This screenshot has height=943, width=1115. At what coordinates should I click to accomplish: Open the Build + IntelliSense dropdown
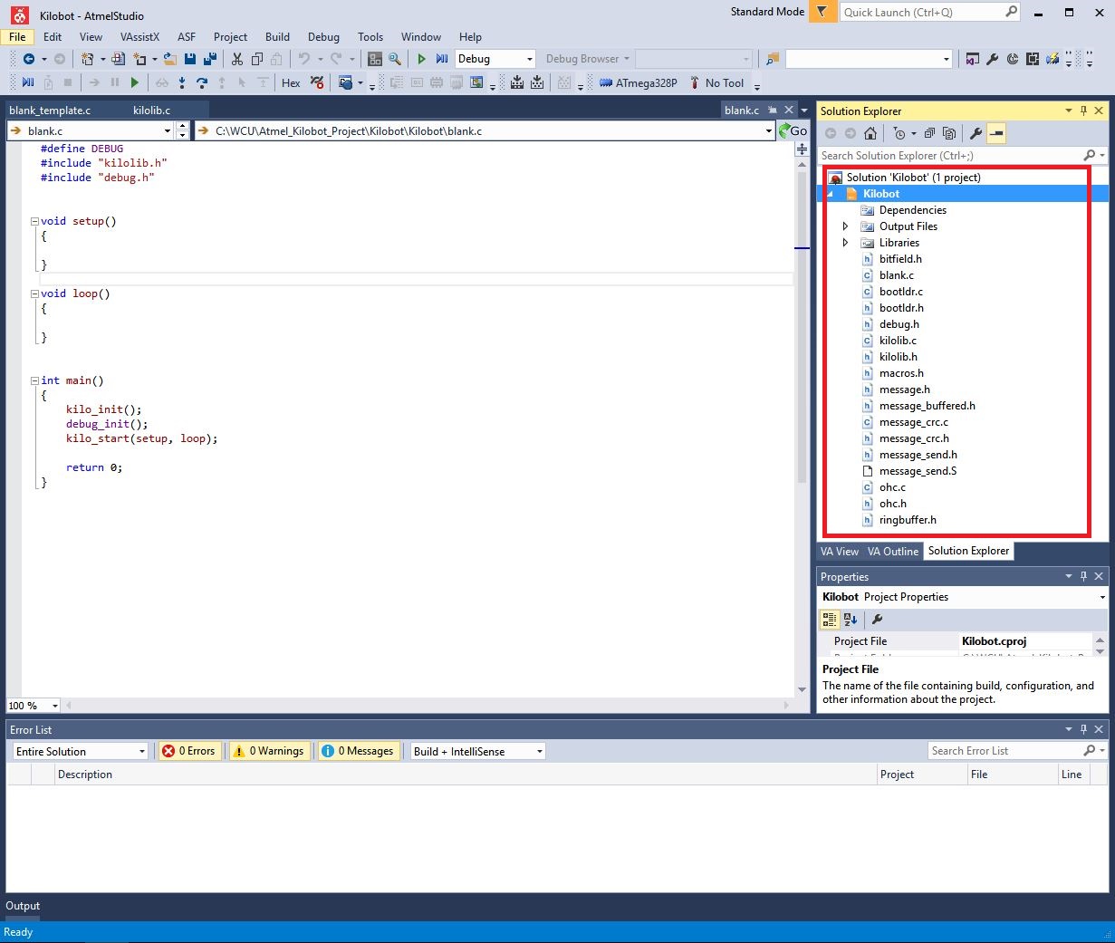tap(478, 751)
